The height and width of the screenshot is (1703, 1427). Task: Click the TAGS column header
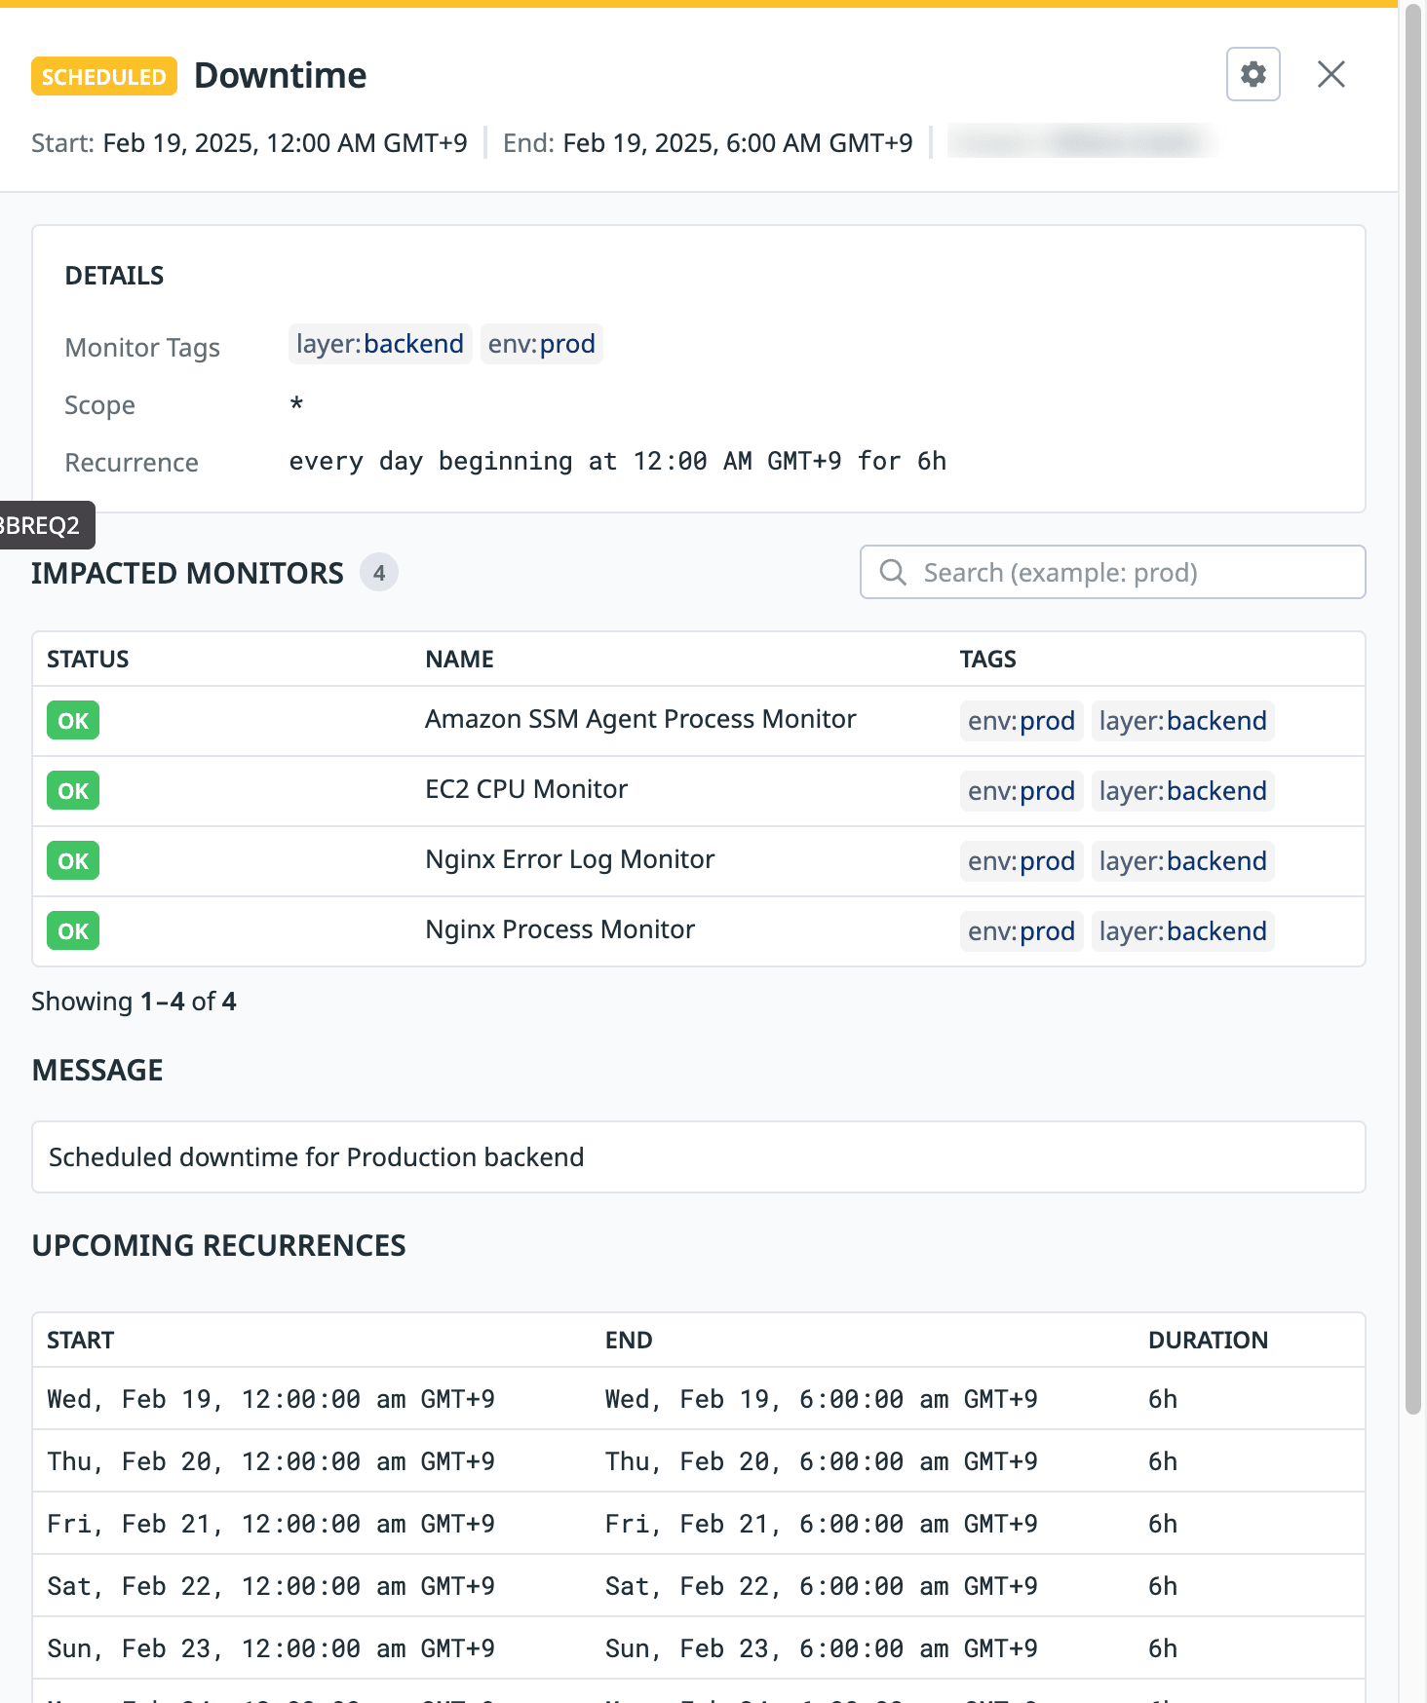click(x=987, y=660)
